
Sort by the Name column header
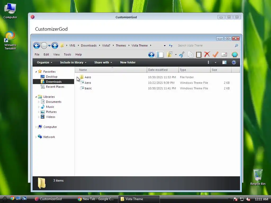point(111,70)
